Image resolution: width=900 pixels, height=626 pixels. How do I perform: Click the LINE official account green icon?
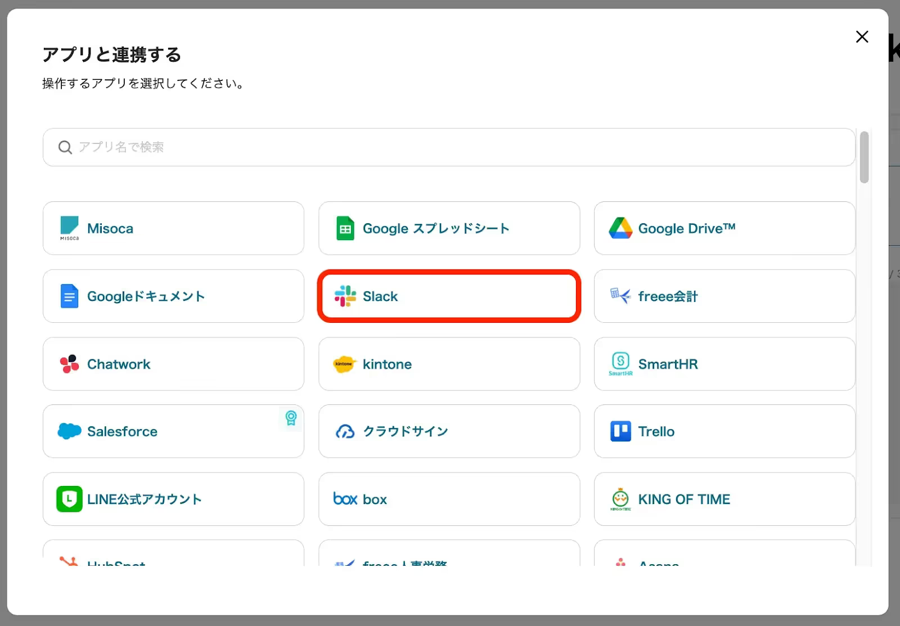tap(70, 499)
